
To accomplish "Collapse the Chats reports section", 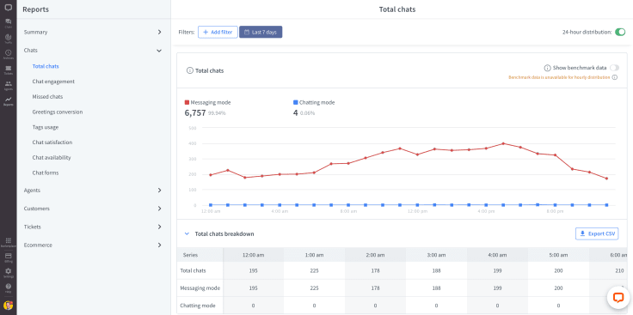I will click(x=93, y=51).
